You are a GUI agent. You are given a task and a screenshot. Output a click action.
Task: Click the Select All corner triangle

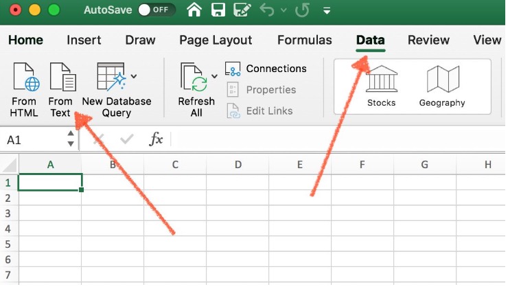click(x=10, y=164)
